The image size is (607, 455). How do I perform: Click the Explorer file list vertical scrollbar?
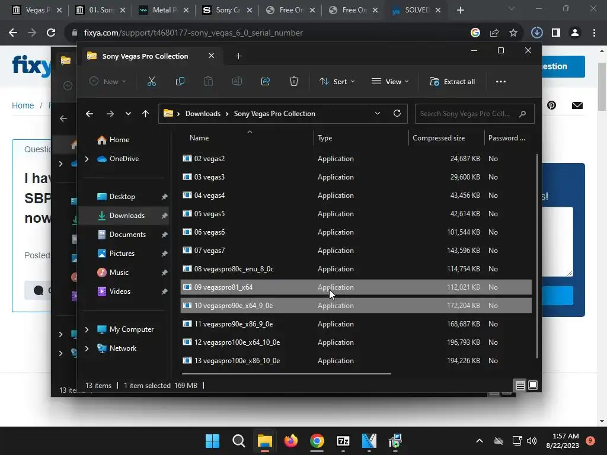[537, 255]
